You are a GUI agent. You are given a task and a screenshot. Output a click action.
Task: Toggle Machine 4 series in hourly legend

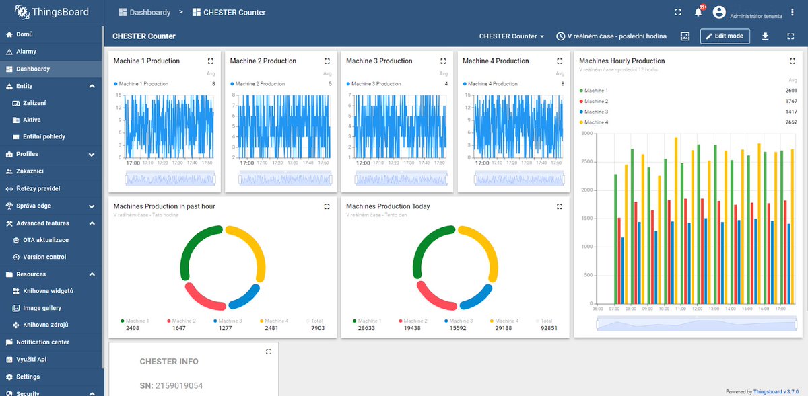pyautogui.click(x=593, y=122)
